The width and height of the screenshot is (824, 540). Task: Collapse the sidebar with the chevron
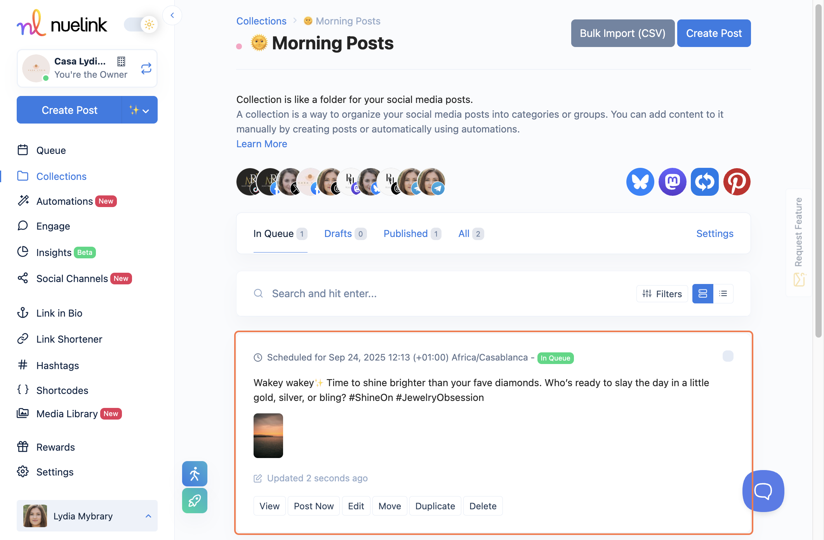tap(172, 16)
